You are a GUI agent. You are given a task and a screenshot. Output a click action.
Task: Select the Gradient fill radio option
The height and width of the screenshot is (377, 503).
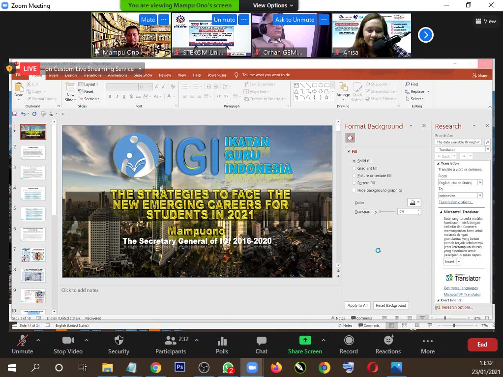[x=354, y=168]
